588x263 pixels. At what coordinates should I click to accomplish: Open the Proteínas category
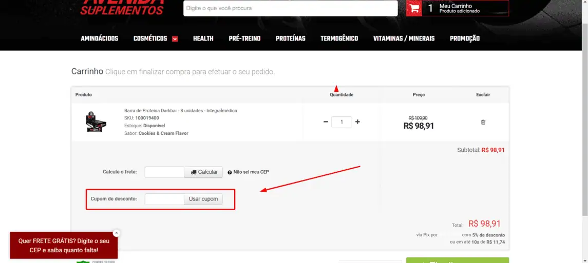point(291,38)
